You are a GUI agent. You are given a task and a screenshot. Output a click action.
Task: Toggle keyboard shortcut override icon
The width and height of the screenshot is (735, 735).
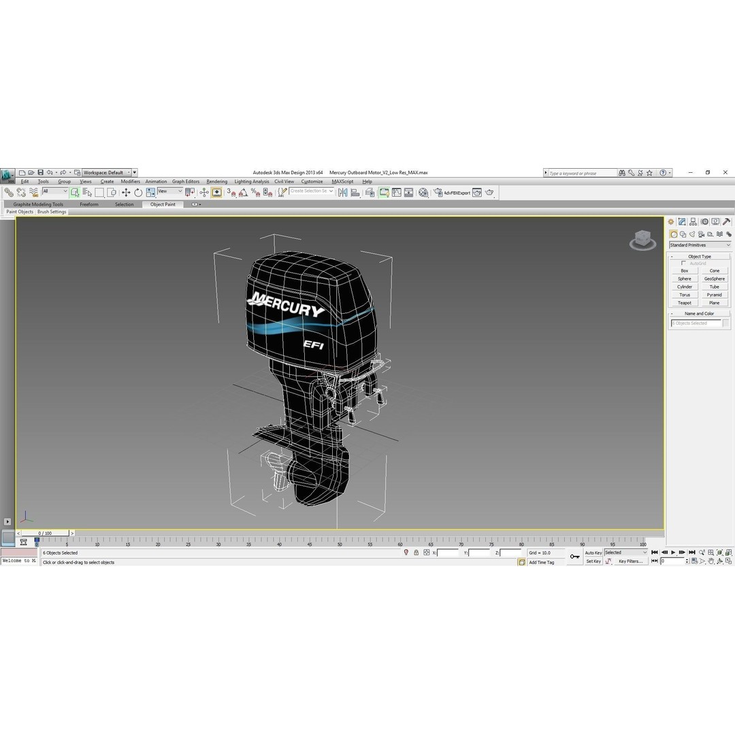216,192
